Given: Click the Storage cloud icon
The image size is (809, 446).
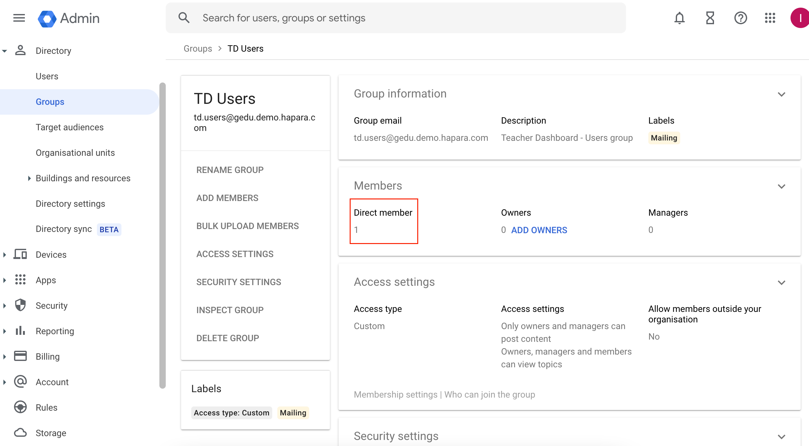Looking at the screenshot, I should pos(20,433).
